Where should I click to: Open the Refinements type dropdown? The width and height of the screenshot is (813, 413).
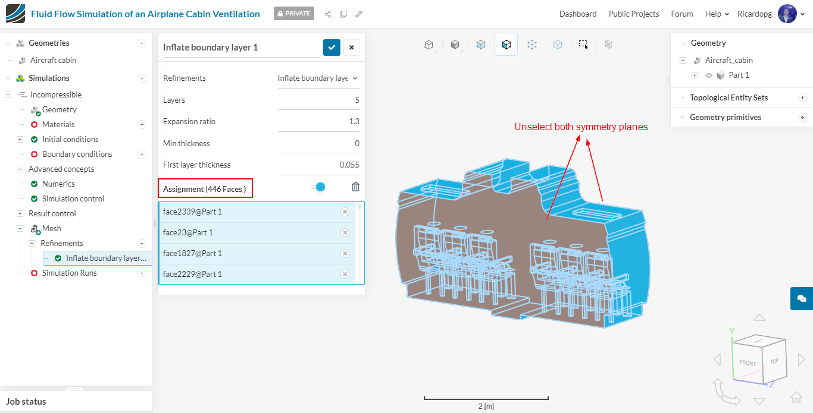point(318,78)
